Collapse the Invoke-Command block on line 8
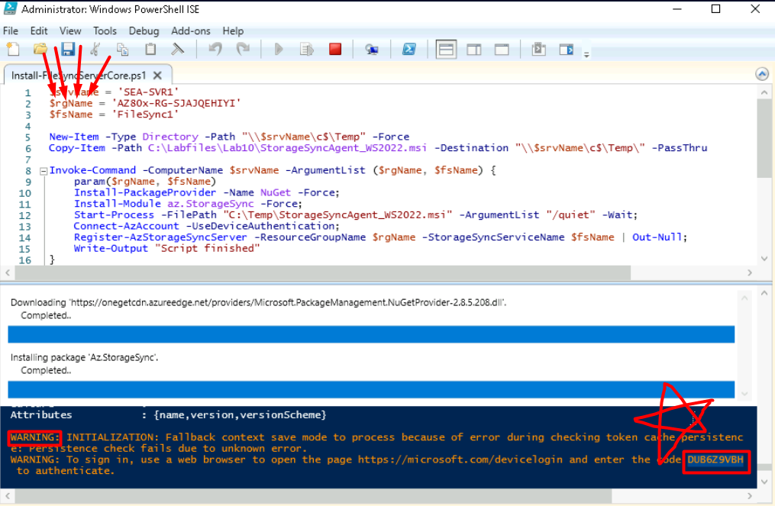Image resolution: width=775 pixels, height=506 pixels. [x=44, y=171]
